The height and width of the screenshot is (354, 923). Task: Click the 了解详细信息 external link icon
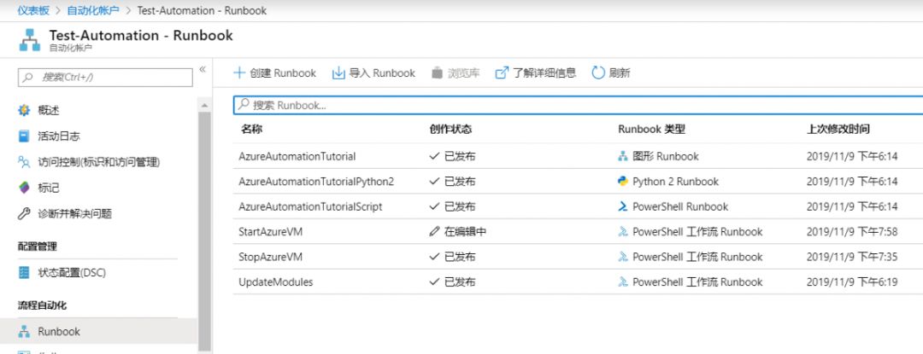[x=502, y=73]
